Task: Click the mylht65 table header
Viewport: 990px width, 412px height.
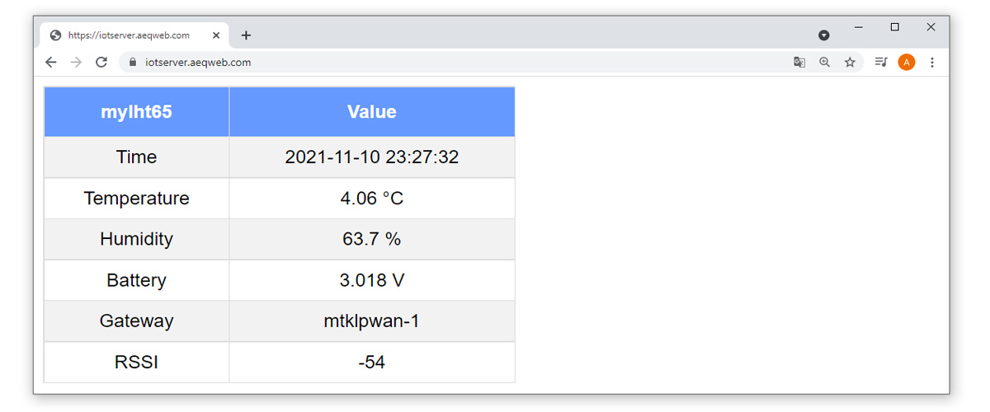Action: (x=136, y=112)
